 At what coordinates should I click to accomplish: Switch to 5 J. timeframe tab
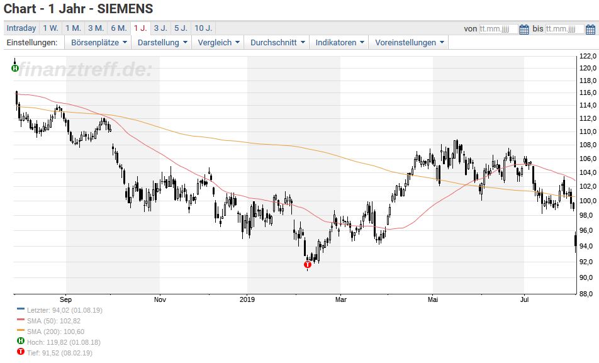tap(181, 28)
